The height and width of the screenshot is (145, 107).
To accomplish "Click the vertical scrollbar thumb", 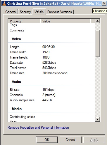I will click(98, 43).
